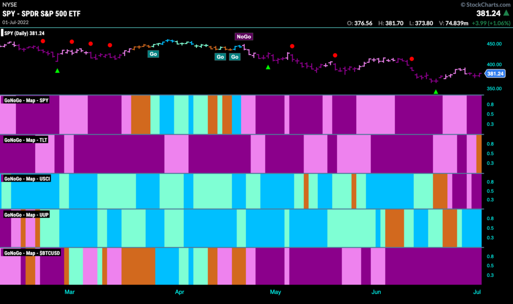The height and width of the screenshot is (304, 513).
Task: Select the GoNoGo - Map - SPY panel label
Action: tap(26, 100)
